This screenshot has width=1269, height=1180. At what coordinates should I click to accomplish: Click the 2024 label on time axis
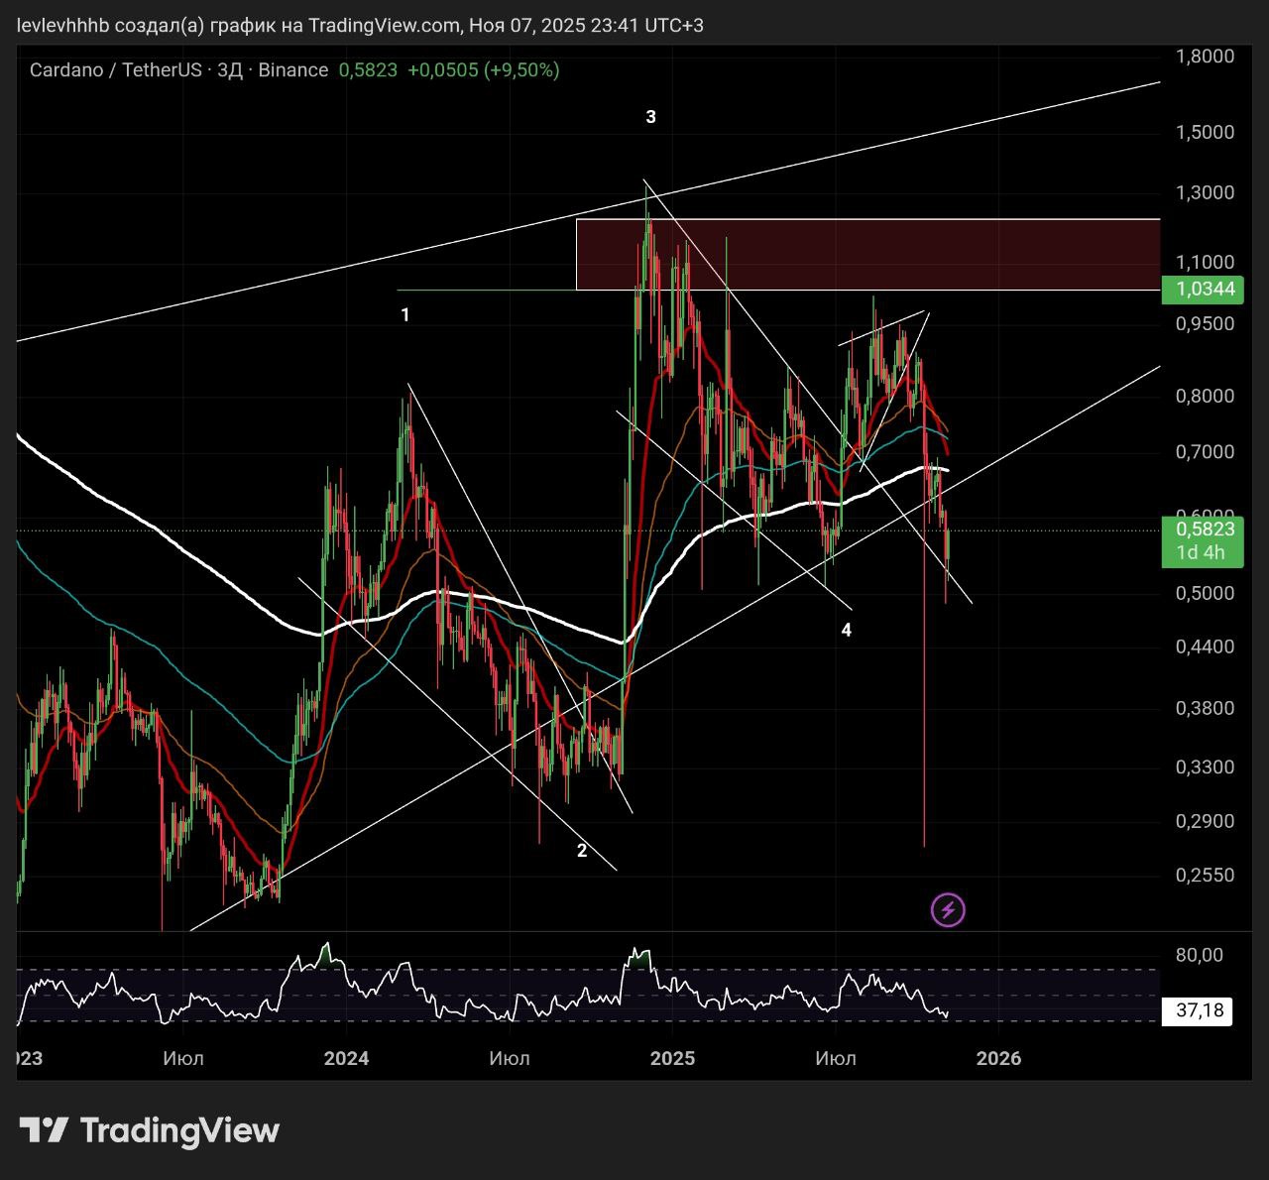point(346,1058)
